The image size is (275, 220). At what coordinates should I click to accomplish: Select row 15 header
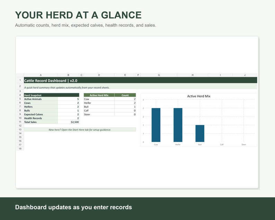click(20, 137)
